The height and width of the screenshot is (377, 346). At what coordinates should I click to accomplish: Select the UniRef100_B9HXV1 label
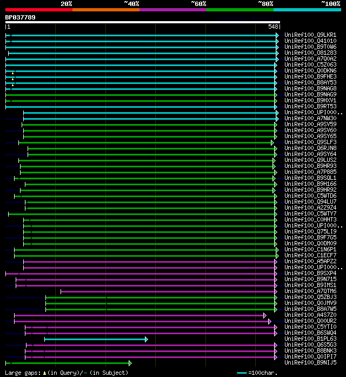pyautogui.click(x=310, y=100)
